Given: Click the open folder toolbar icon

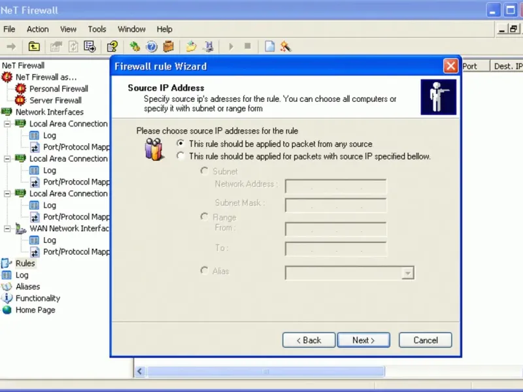Looking at the screenshot, I should click(x=192, y=46).
